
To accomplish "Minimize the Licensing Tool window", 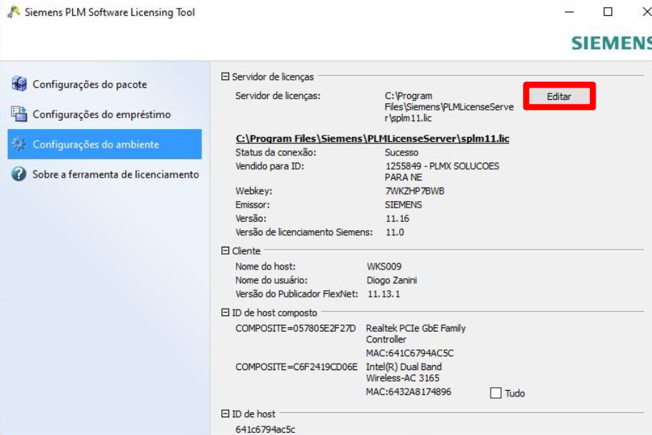I will [x=569, y=12].
